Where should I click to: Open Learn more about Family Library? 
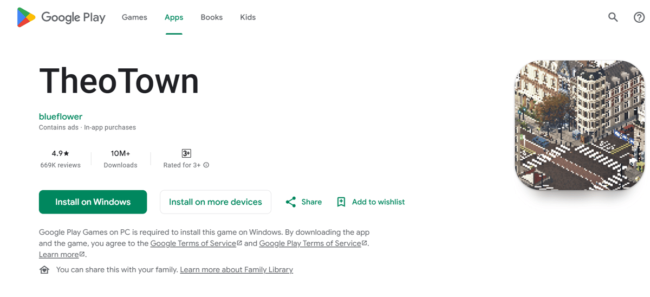237,270
